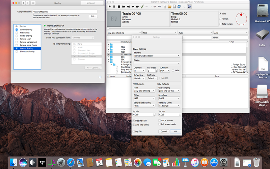This screenshot has height=169, width=270.
Task: Open the SDM Pack DoP dropdown
Action: coord(165,71)
